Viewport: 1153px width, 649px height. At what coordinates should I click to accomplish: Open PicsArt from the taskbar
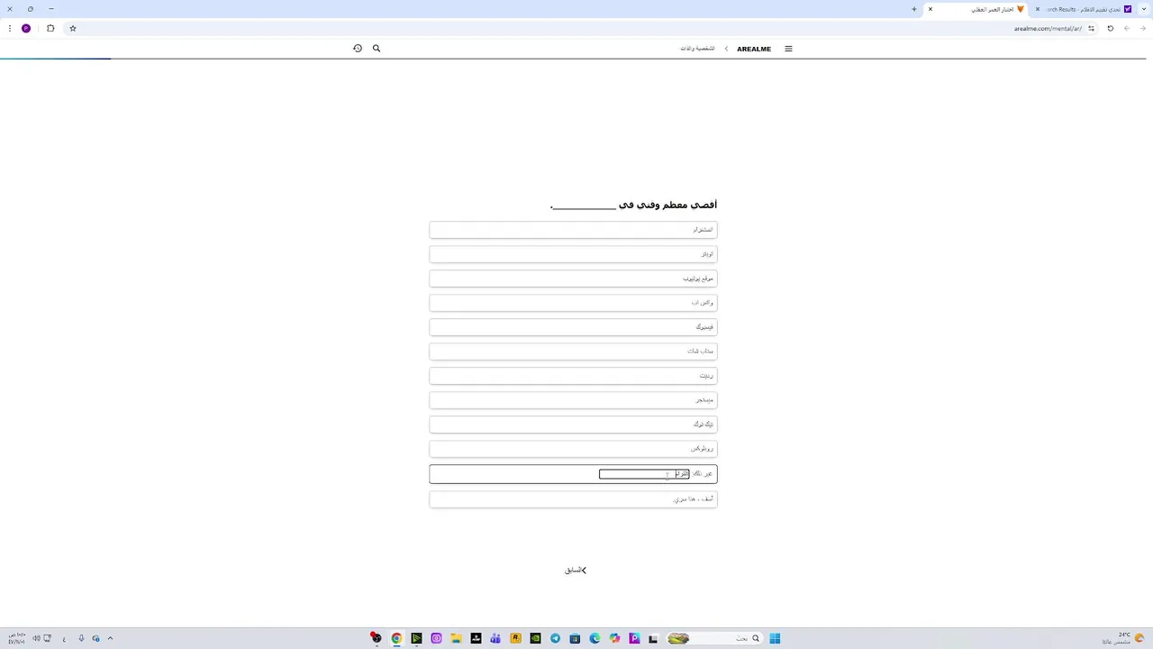click(634, 638)
